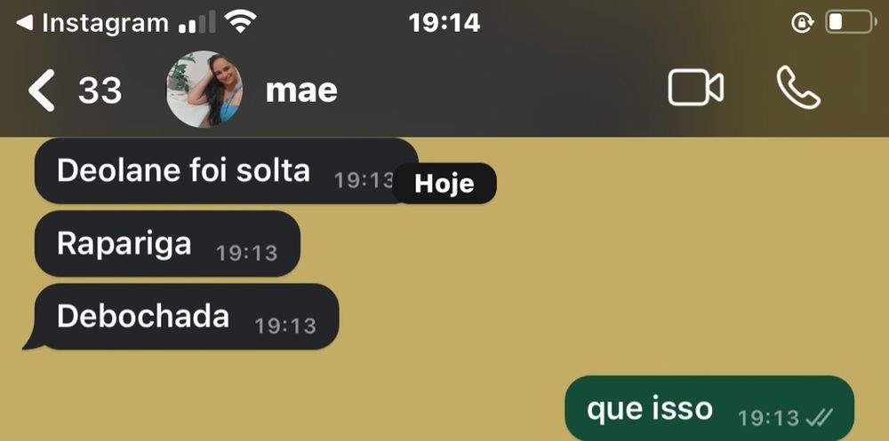Tap the 19:14 status bar clock
889x441 pixels.
pos(444,23)
